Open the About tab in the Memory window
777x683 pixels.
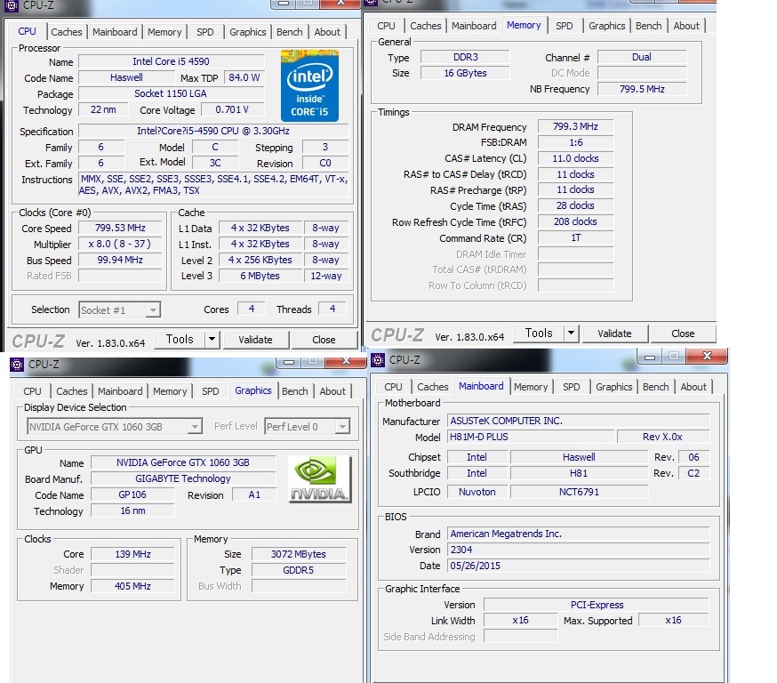click(685, 26)
